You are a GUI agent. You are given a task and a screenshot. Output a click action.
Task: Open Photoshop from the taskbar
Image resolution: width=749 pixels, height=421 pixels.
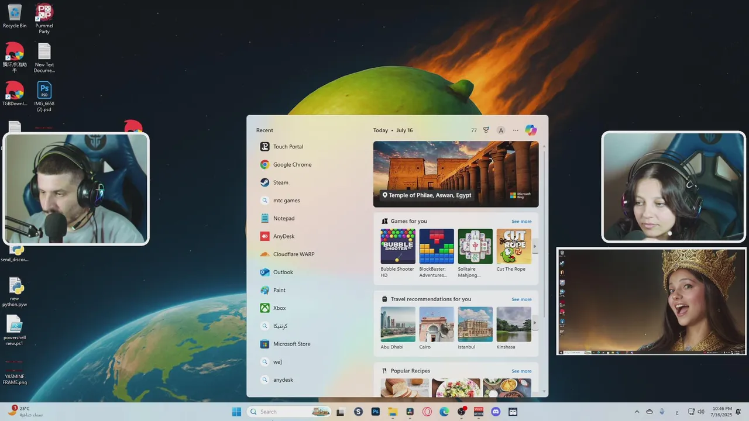(376, 412)
